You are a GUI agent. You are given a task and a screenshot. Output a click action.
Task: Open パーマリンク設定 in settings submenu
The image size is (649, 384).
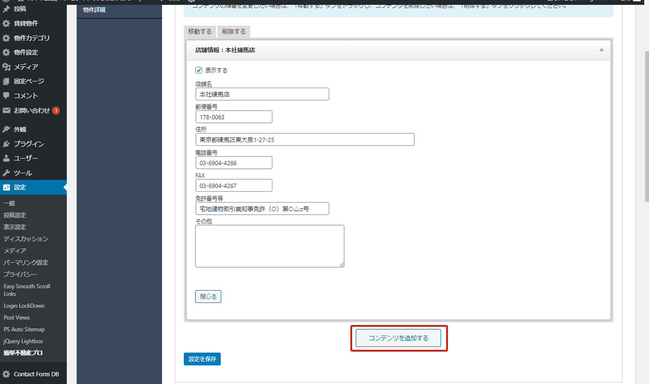(x=26, y=263)
